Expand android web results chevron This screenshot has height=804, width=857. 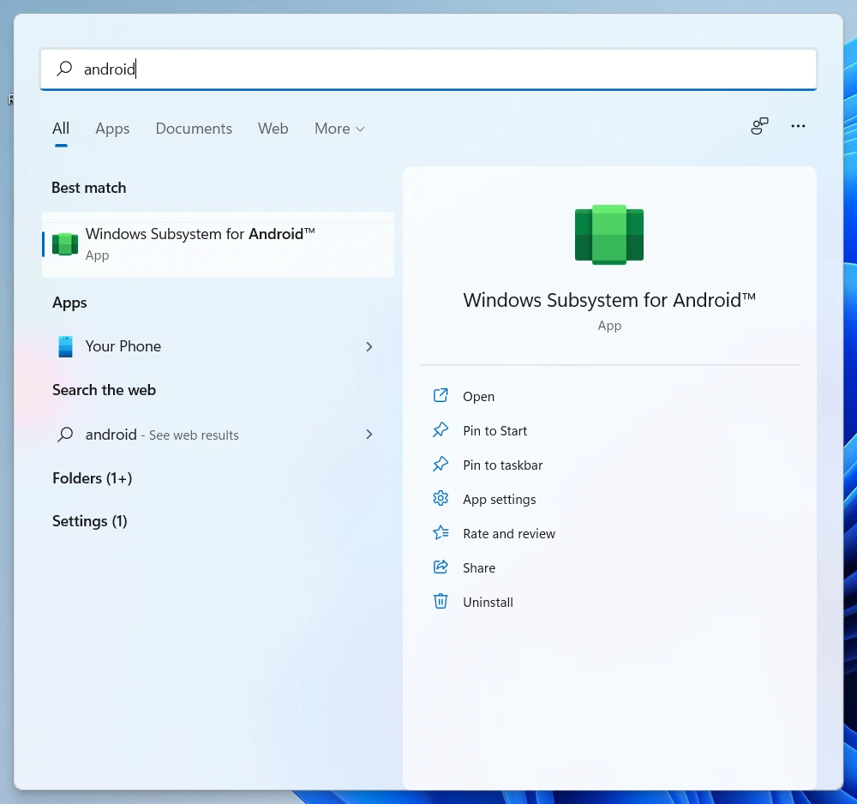[369, 435]
